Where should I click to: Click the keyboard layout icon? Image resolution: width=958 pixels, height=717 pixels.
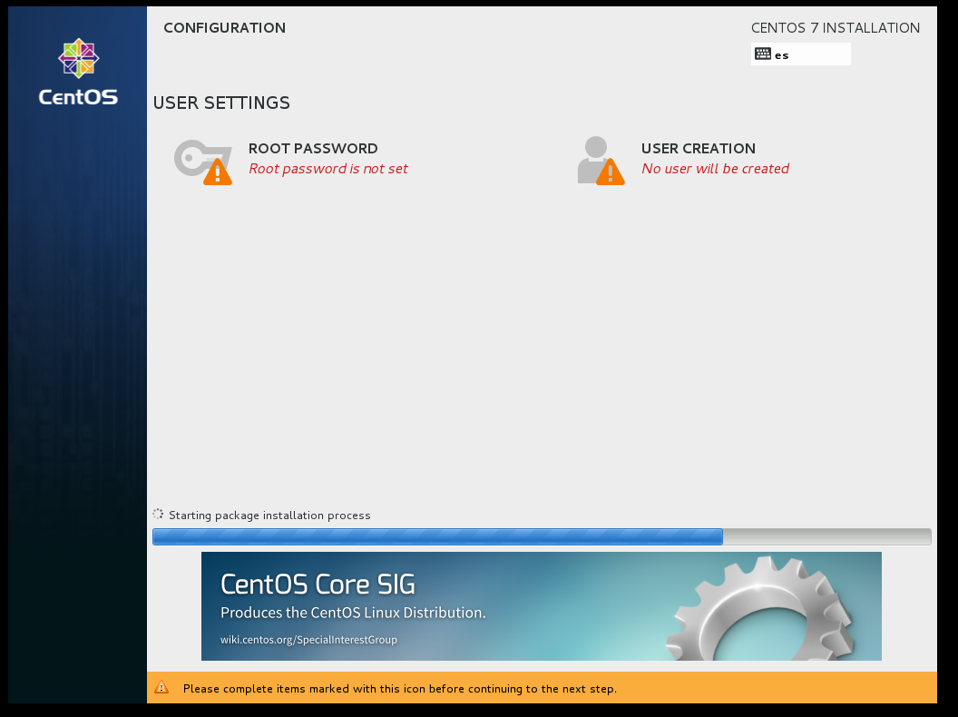[x=762, y=54]
